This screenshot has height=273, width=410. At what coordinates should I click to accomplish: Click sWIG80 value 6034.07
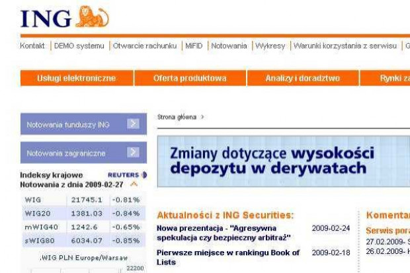click(x=87, y=241)
